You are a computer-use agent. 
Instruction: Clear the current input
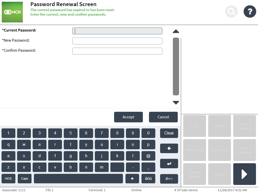169,133
